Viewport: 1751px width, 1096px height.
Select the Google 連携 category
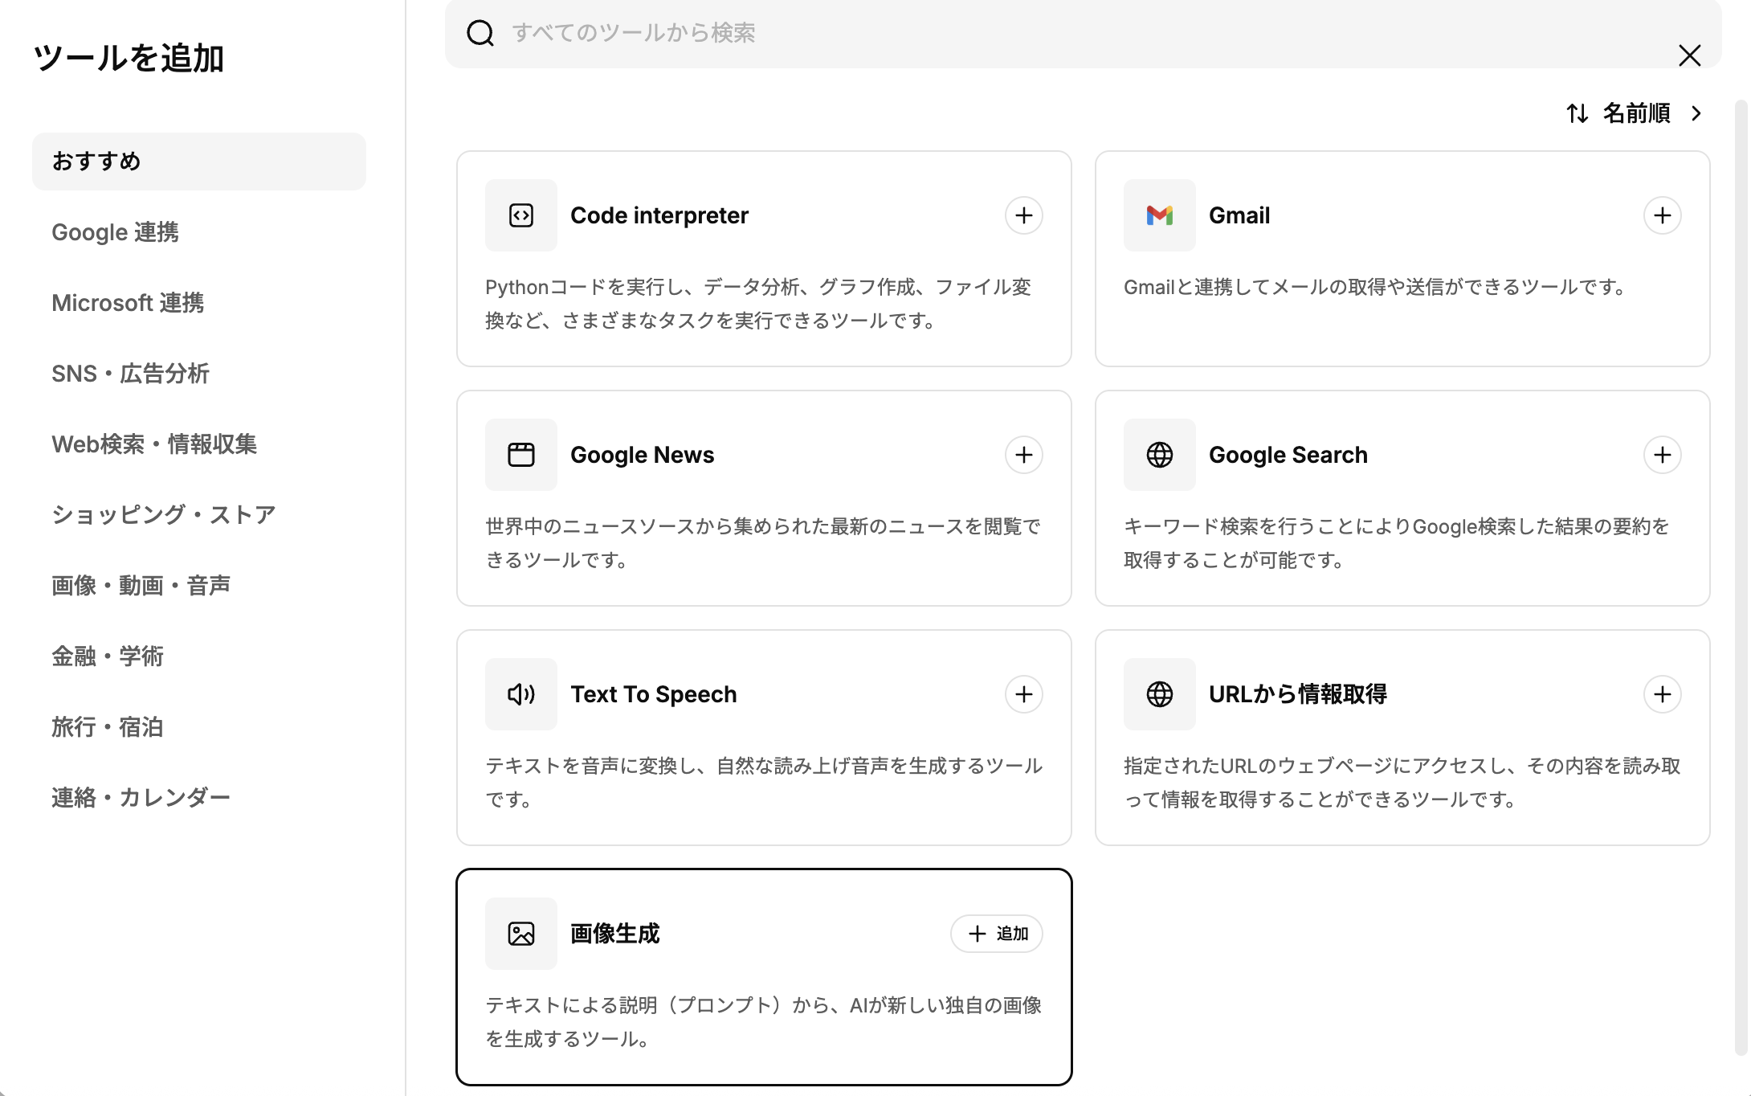[x=115, y=232]
